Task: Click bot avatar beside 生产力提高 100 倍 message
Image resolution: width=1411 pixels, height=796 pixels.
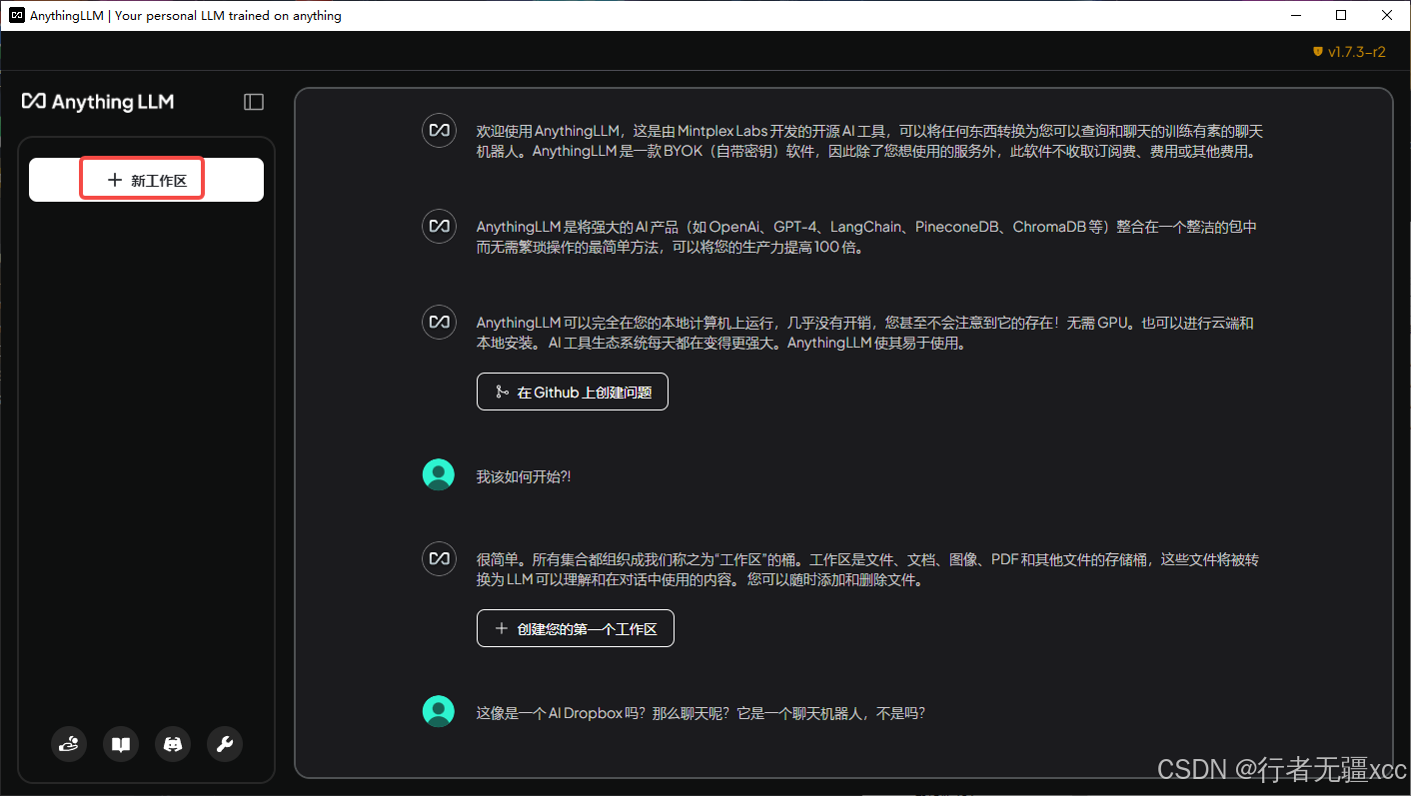Action: tap(439, 226)
